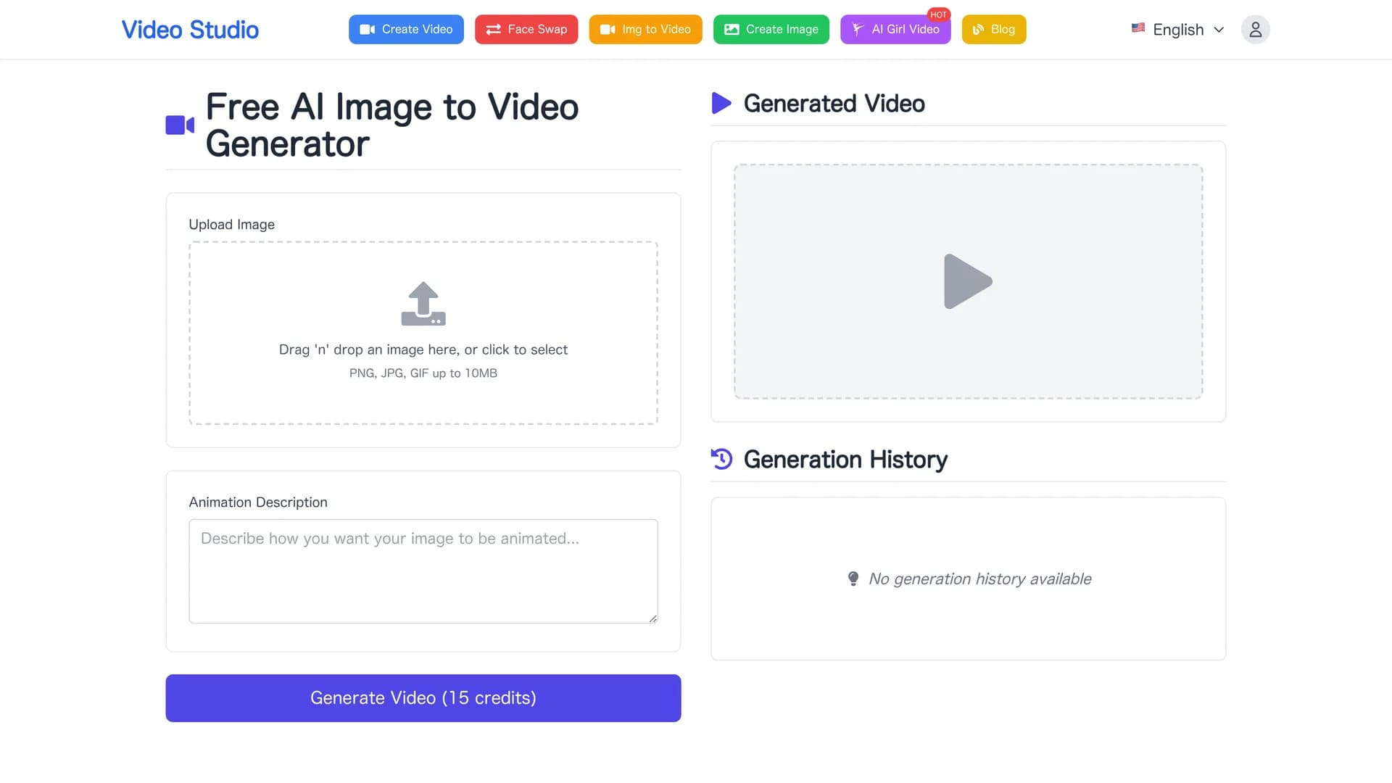The height and width of the screenshot is (783, 1392).
Task: Click 'No generation history available' text
Action: tap(980, 579)
